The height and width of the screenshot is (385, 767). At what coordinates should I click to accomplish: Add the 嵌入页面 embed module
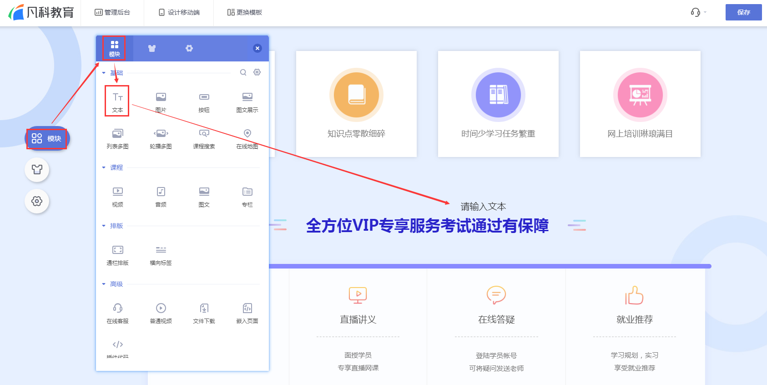[x=247, y=313]
